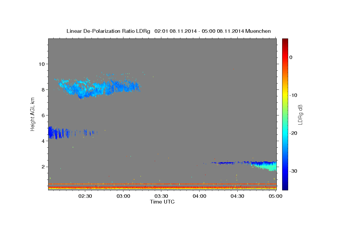The height and width of the screenshot is (228, 342).
Task: Click the thin blue cloud layer near 04:15
Action: click(x=224, y=163)
